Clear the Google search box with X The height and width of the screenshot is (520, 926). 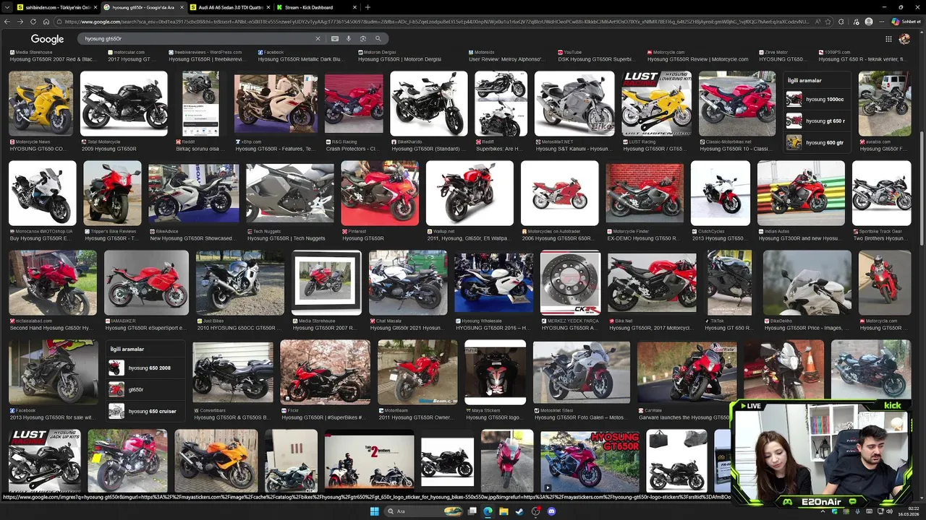(318, 38)
